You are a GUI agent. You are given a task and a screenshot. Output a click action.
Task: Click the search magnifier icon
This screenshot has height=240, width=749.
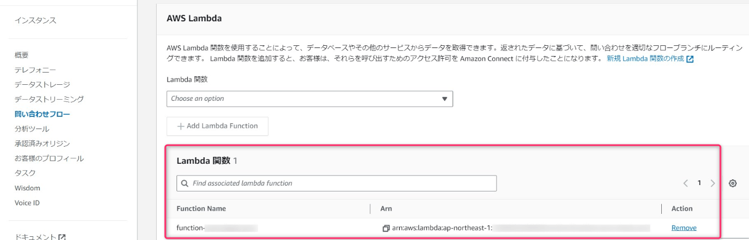click(185, 183)
